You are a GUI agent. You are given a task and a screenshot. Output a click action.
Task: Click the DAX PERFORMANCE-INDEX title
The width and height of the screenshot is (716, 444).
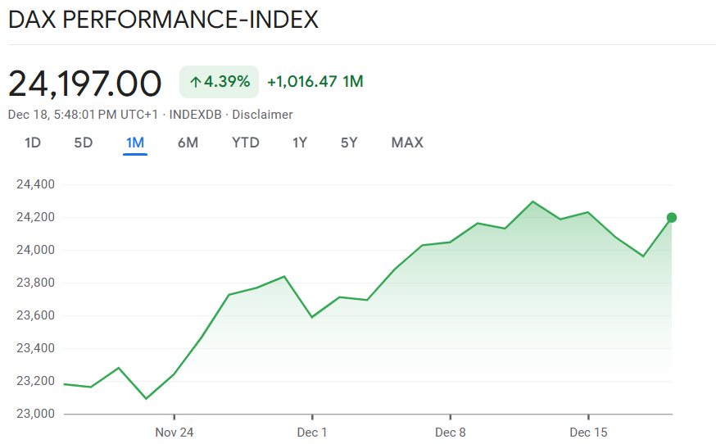coord(163,20)
